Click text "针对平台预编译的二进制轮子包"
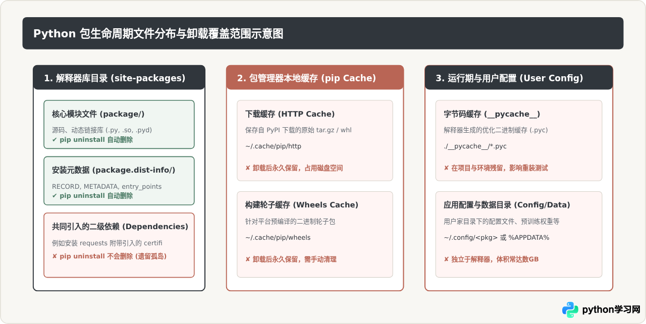 click(x=290, y=221)
